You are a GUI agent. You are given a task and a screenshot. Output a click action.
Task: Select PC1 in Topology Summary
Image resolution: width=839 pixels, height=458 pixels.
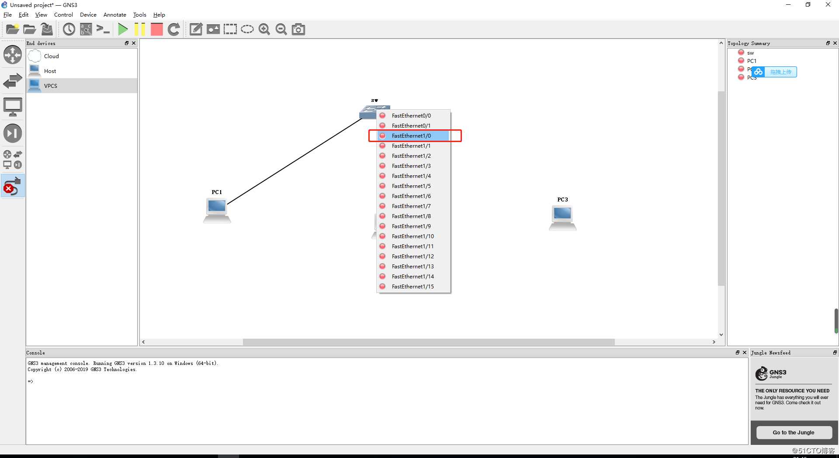(x=752, y=61)
